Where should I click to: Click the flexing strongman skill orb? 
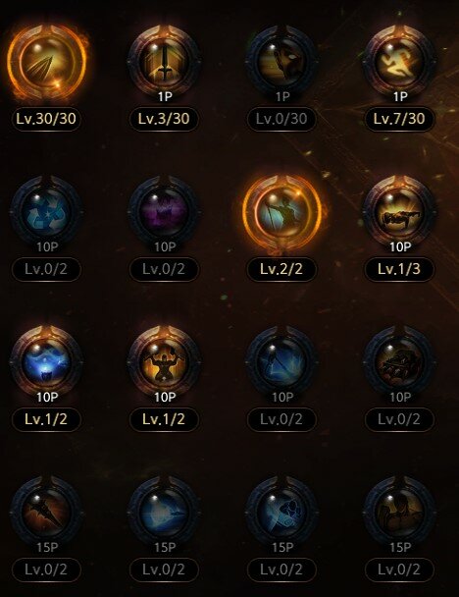165,362
